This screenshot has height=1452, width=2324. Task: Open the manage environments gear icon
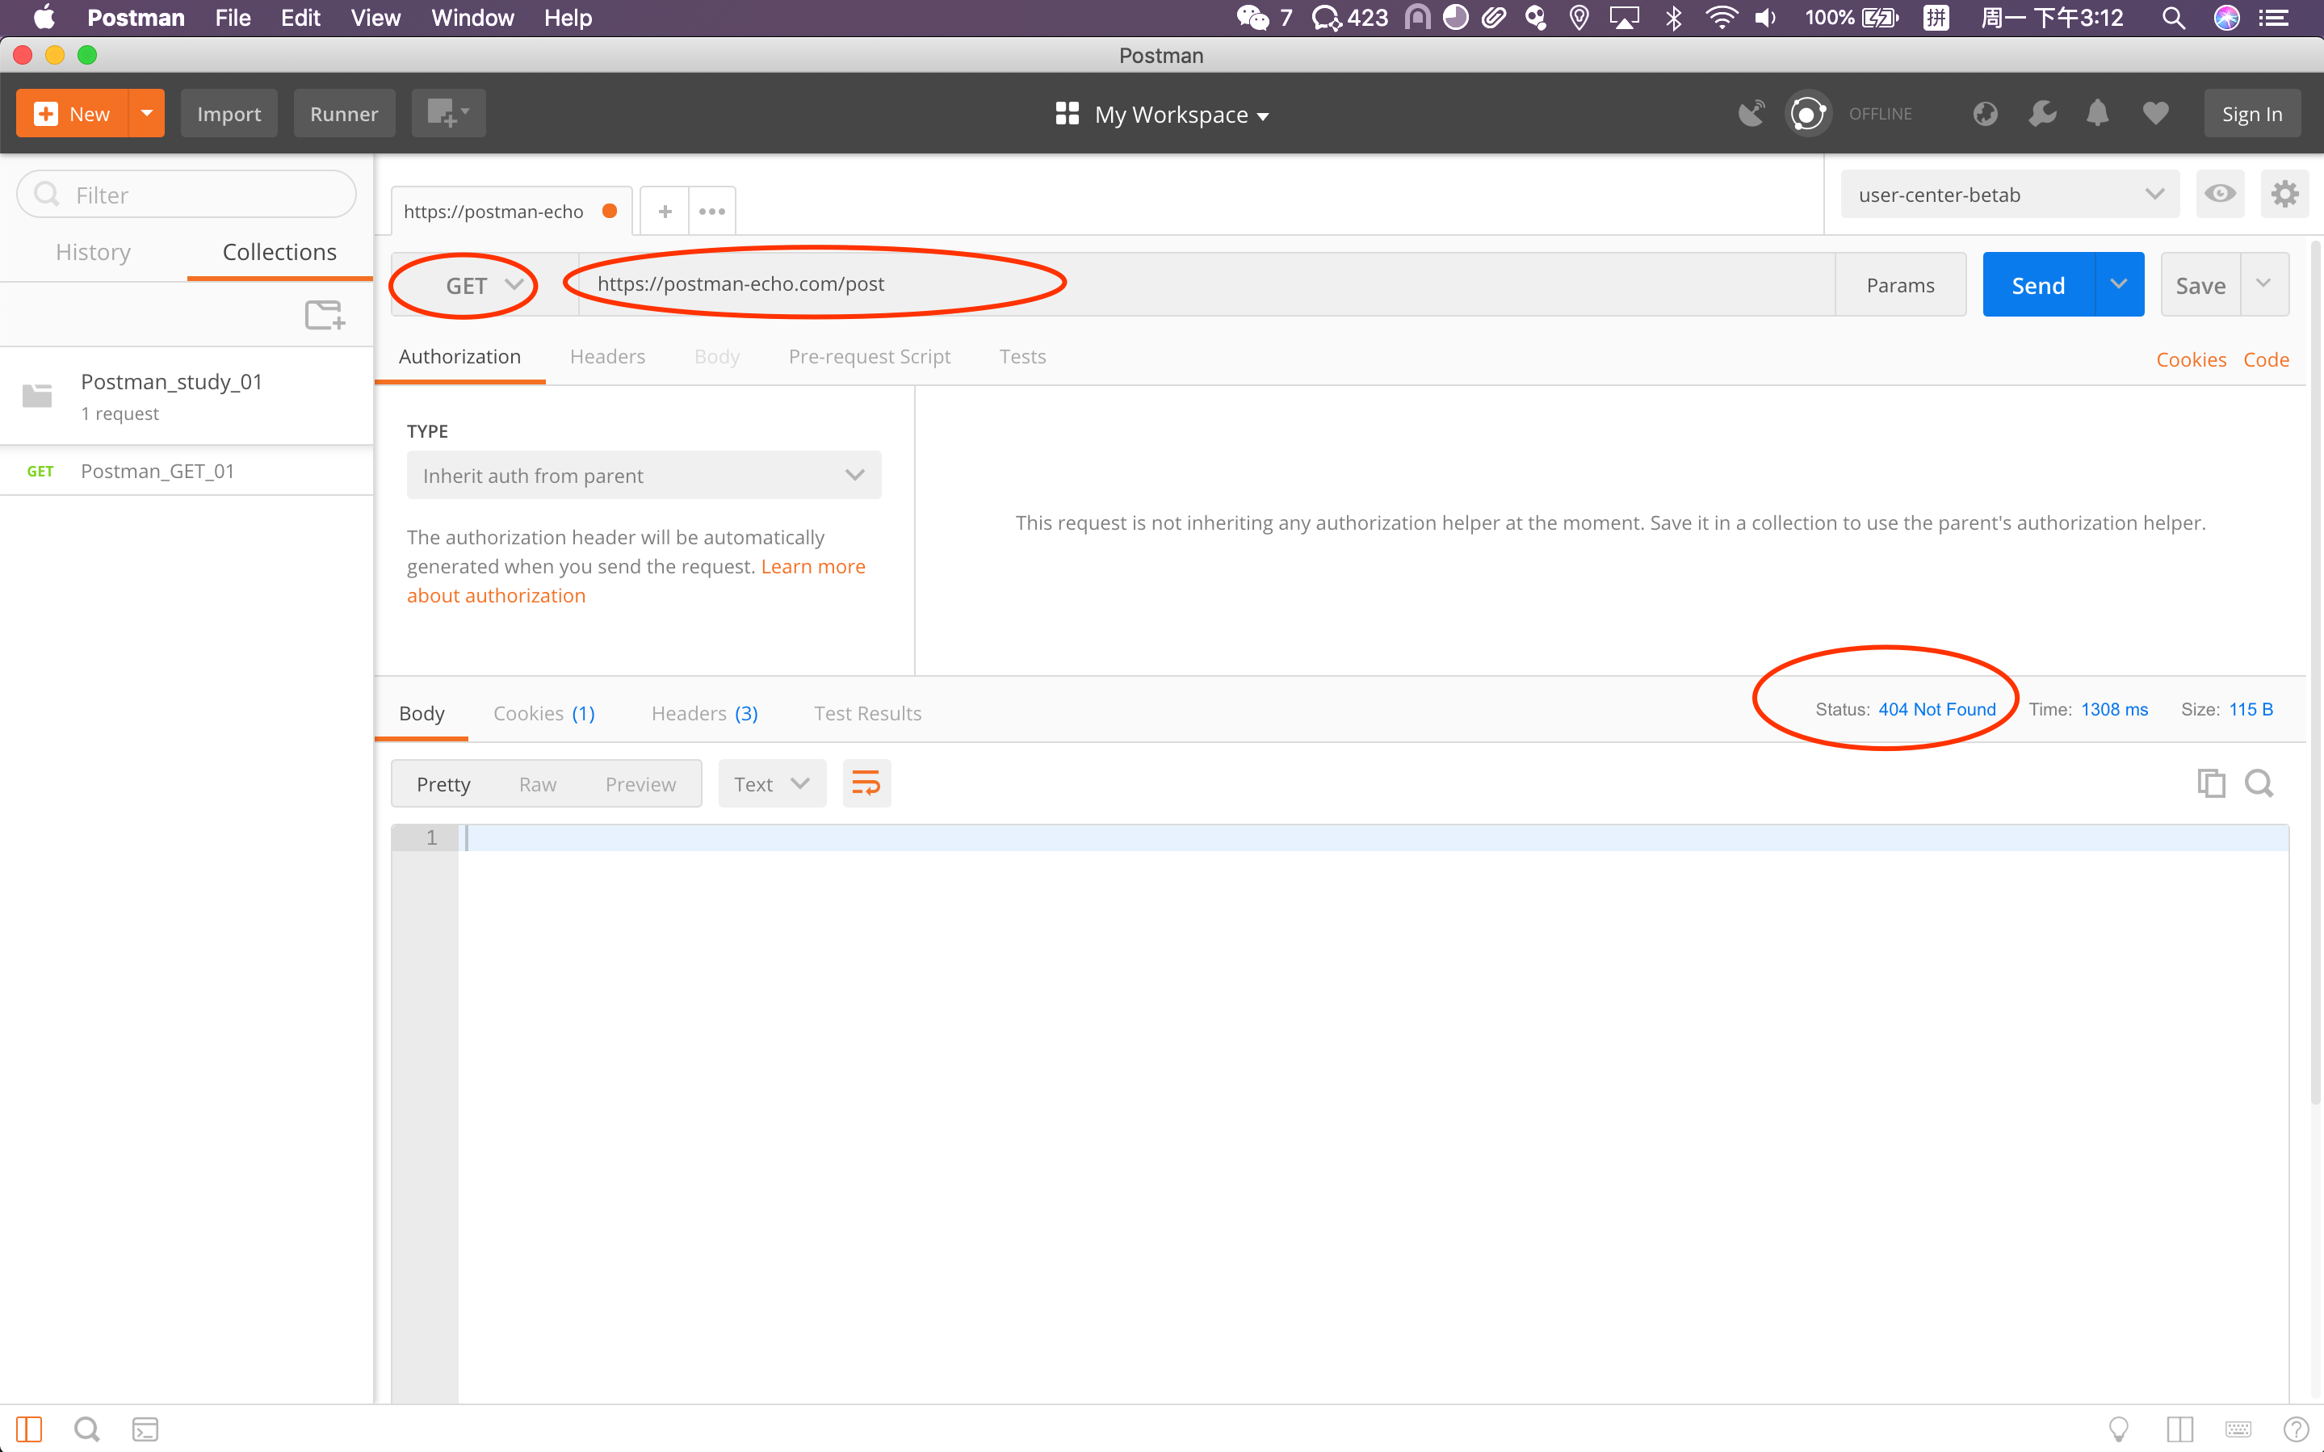(2284, 194)
